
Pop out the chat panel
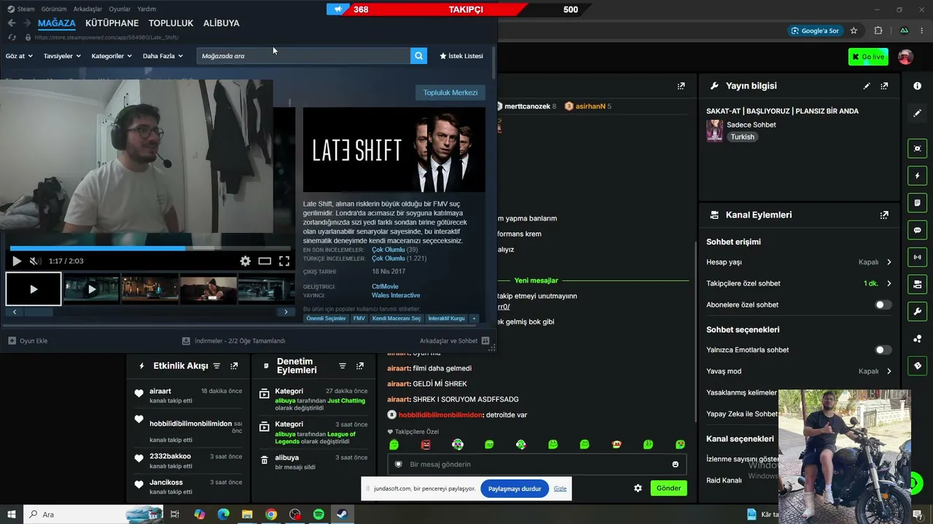tap(681, 86)
